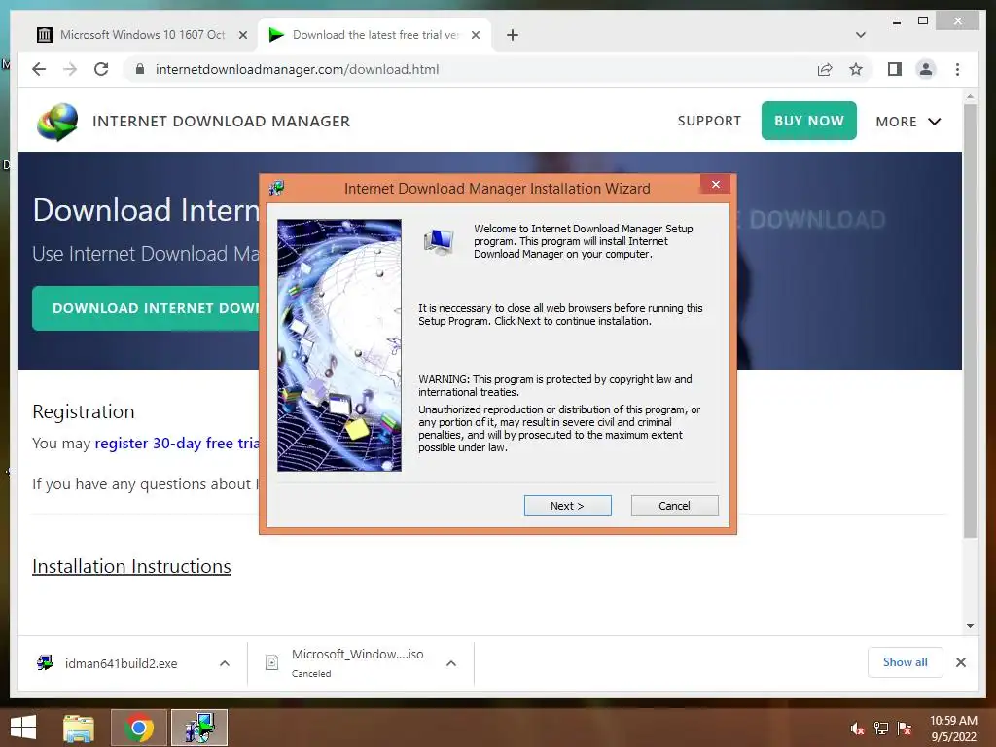Image resolution: width=996 pixels, height=747 pixels.
Task: Open the SUPPORT page
Action: pyautogui.click(x=709, y=121)
